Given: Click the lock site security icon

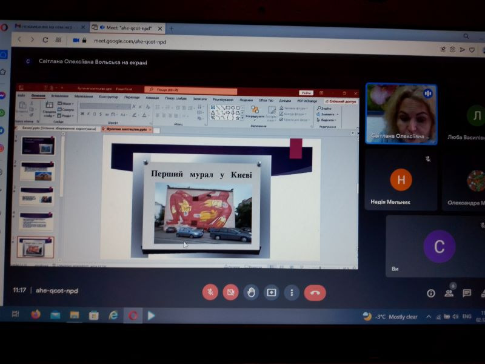Looking at the screenshot, I should (84, 40).
